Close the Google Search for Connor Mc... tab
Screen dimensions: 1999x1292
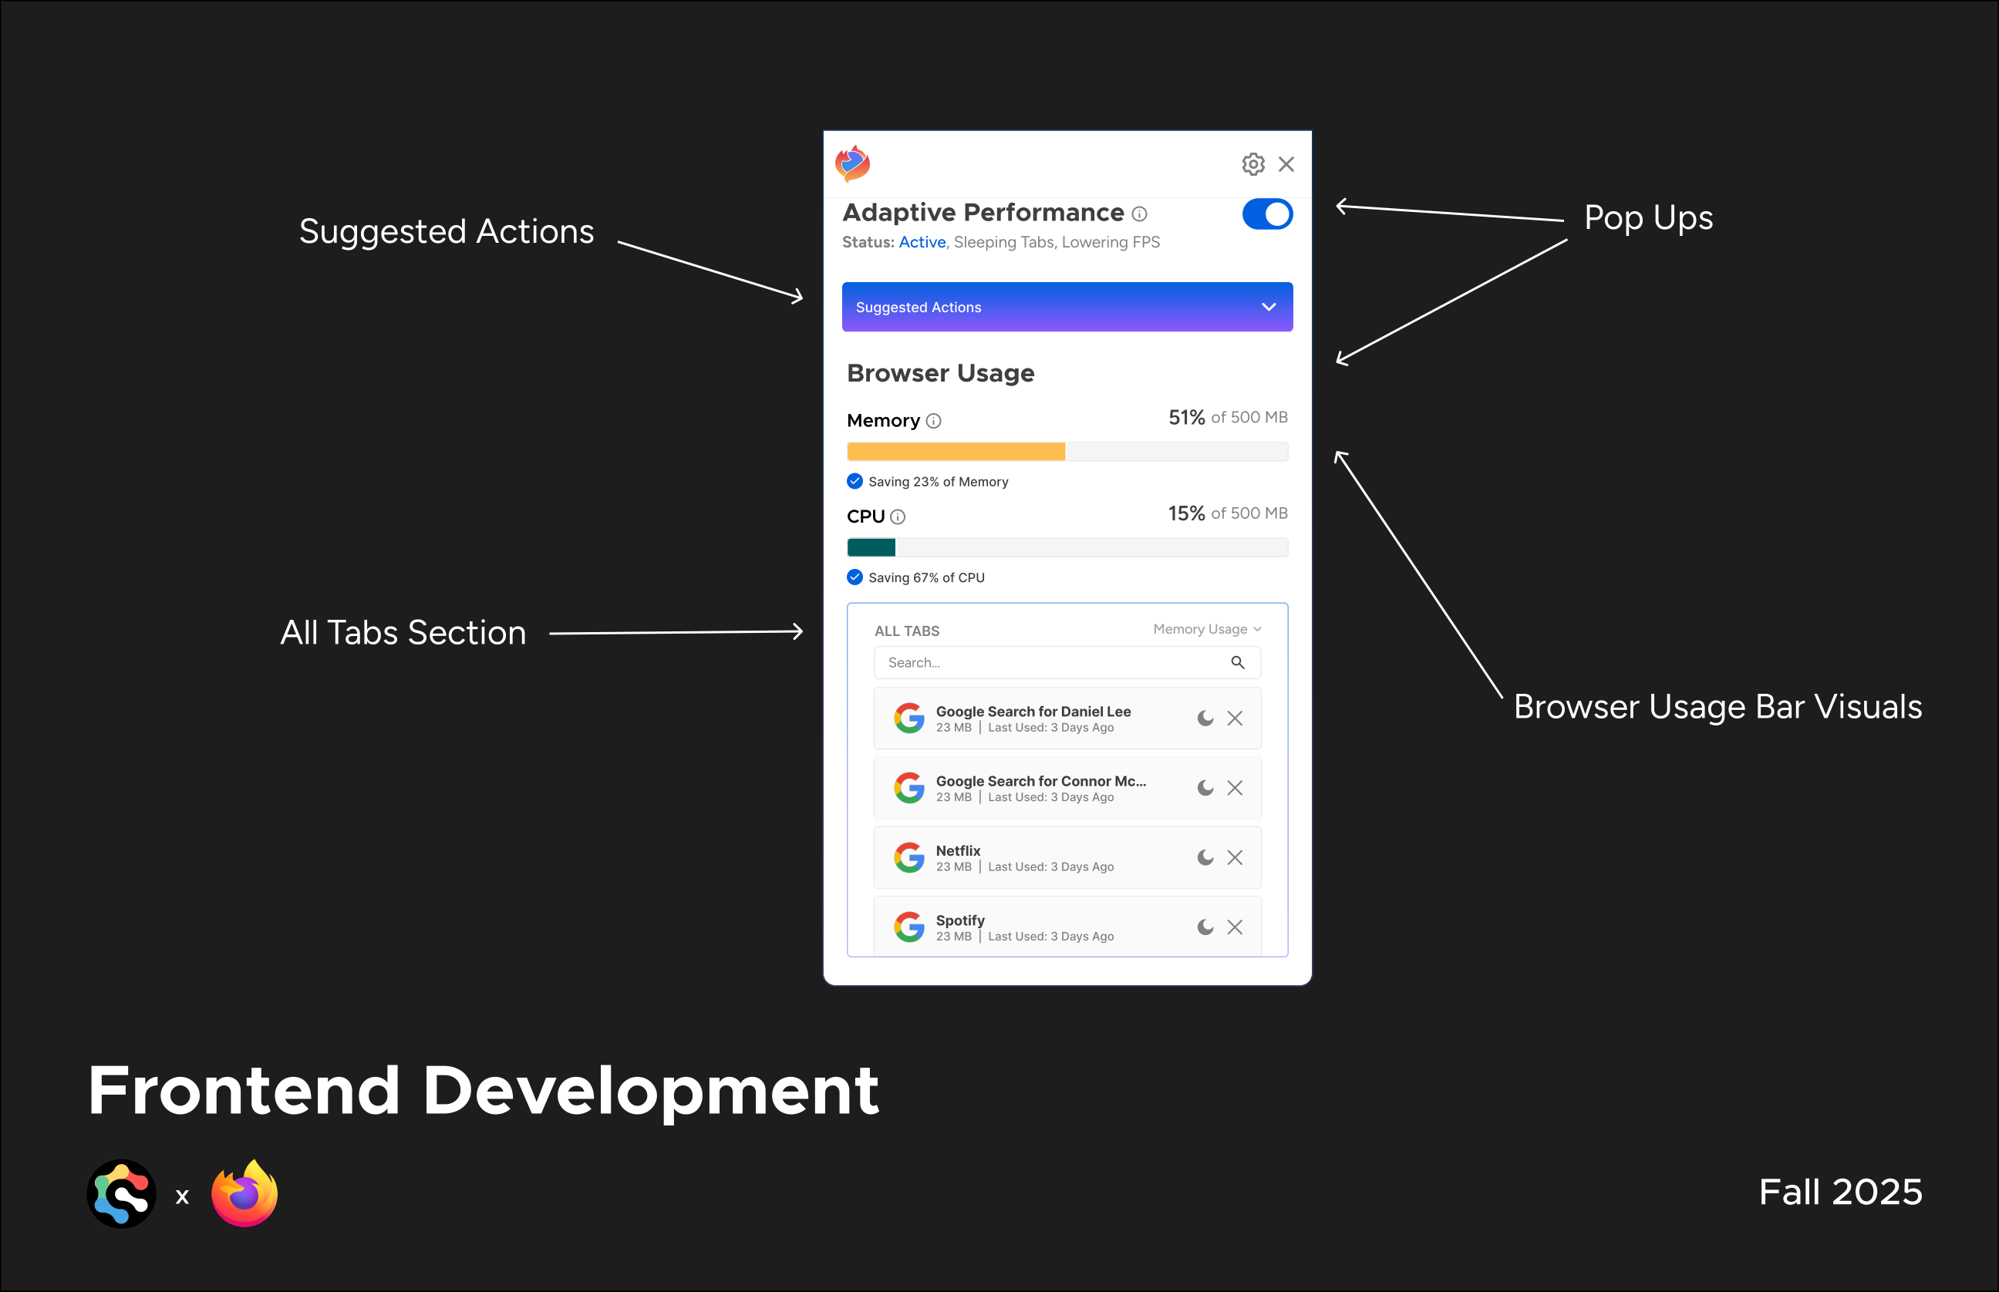point(1235,788)
